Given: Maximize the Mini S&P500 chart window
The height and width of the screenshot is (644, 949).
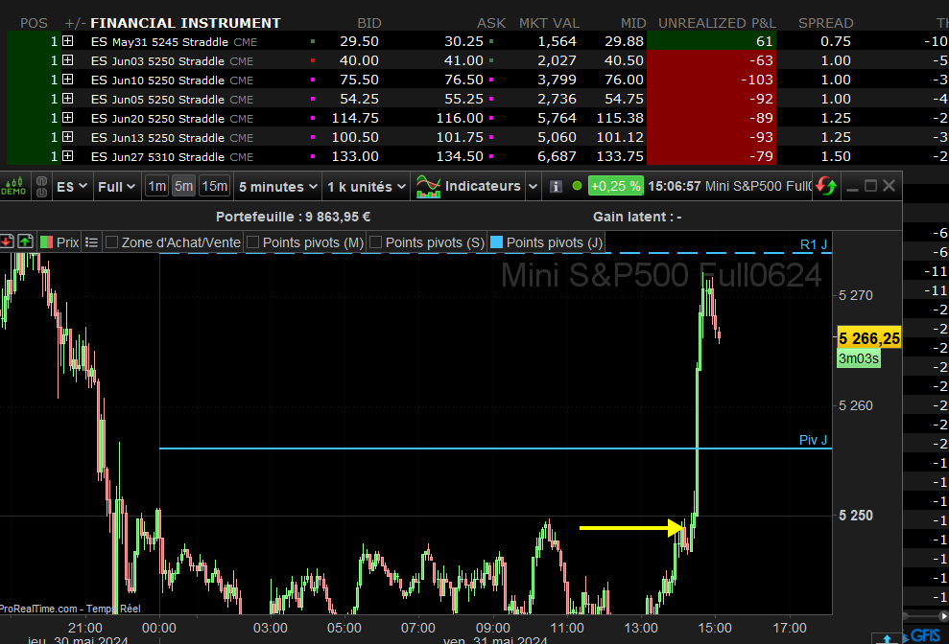Looking at the screenshot, I should click(x=870, y=186).
